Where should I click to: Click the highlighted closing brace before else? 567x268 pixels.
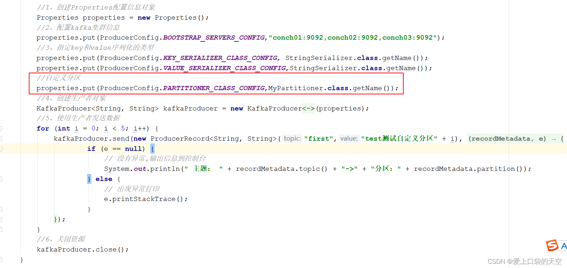89,179
